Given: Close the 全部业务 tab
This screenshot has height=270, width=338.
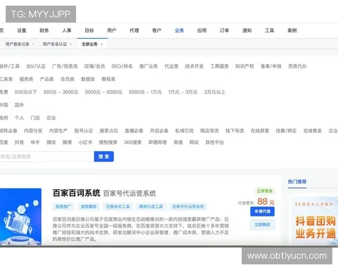Looking at the screenshot, I should point(101,44).
